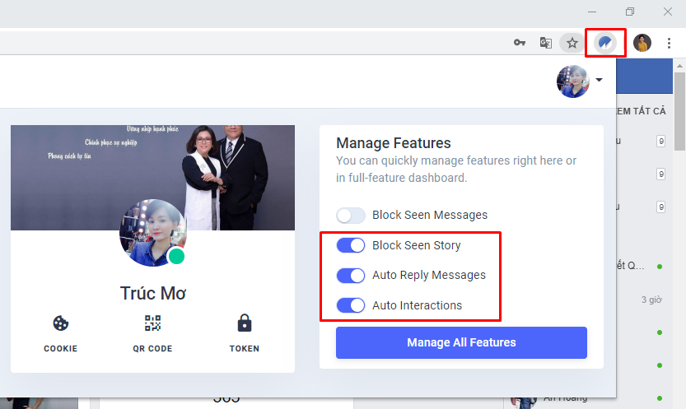
Task: Bookmark this page with the star icon
Action: click(572, 43)
